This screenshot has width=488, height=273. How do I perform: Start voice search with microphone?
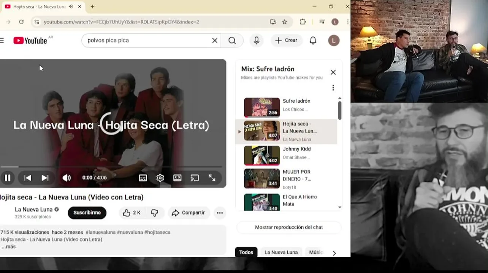(x=257, y=41)
